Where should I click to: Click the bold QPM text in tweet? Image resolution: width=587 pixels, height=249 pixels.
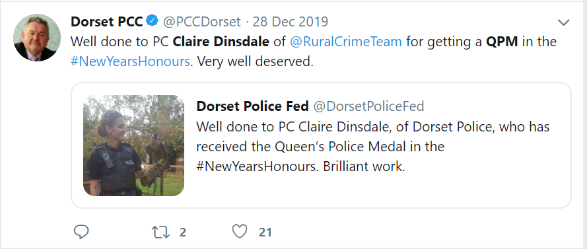(502, 42)
